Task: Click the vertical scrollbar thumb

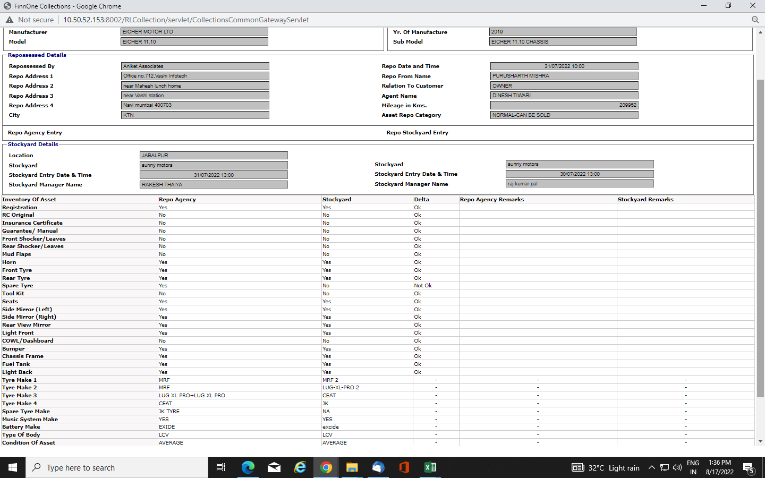Action: 760,238
